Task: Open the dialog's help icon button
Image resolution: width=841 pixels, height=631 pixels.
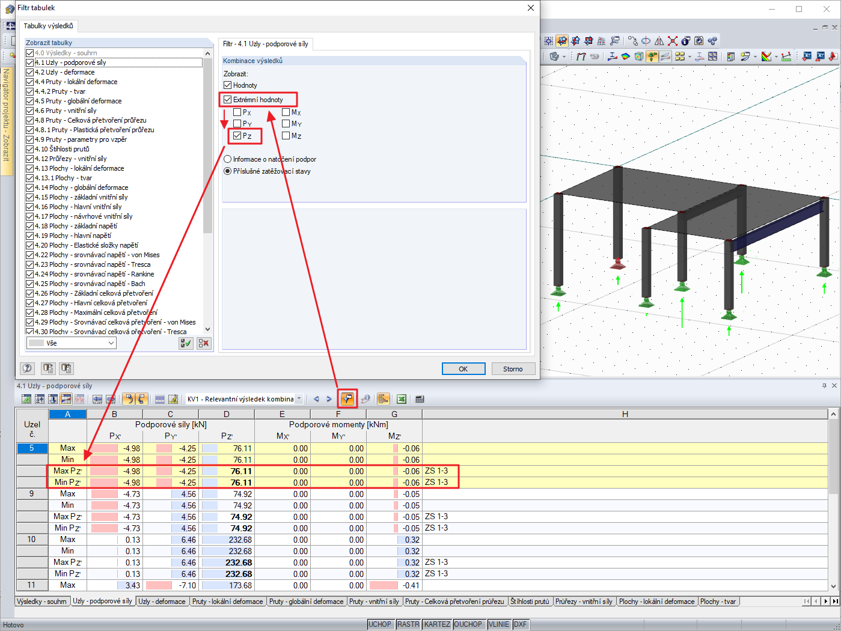Action: 27,368
